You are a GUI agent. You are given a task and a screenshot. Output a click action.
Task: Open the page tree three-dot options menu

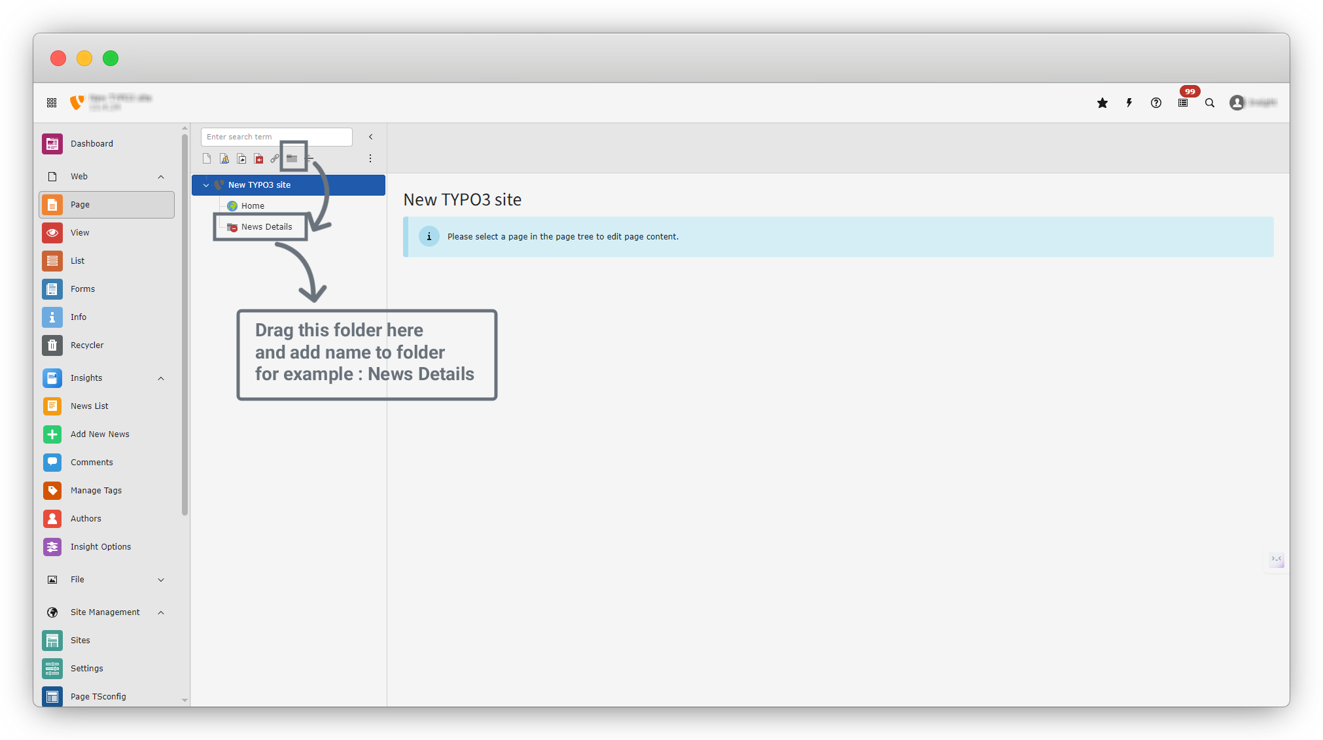click(370, 158)
